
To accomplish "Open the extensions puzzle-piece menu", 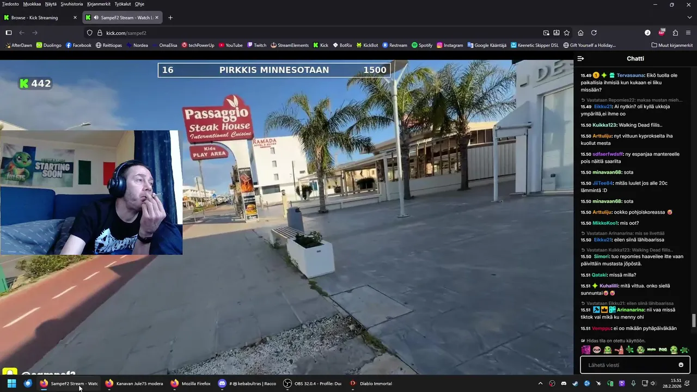I will pos(675,33).
